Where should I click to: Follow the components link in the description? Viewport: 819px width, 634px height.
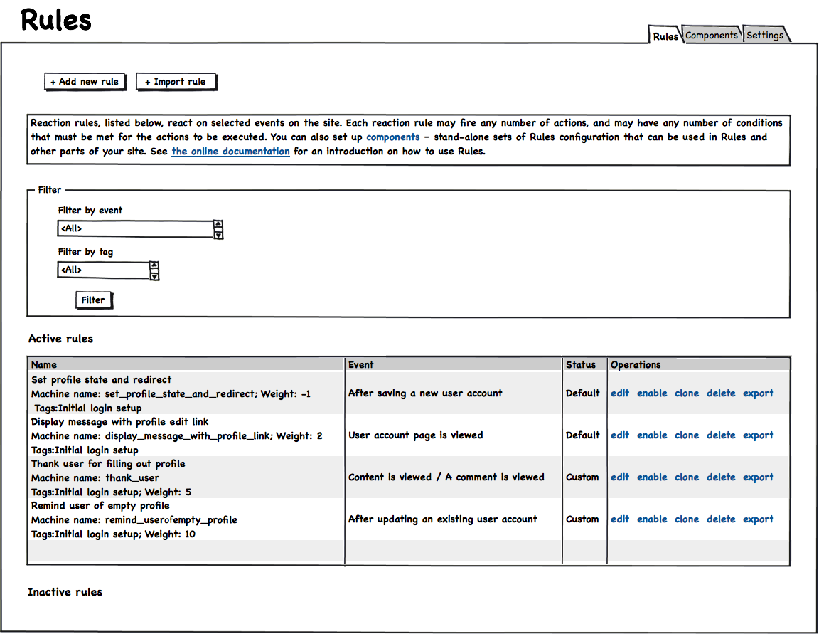392,137
